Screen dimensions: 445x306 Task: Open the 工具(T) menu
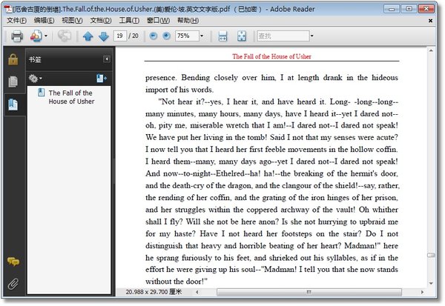click(129, 21)
